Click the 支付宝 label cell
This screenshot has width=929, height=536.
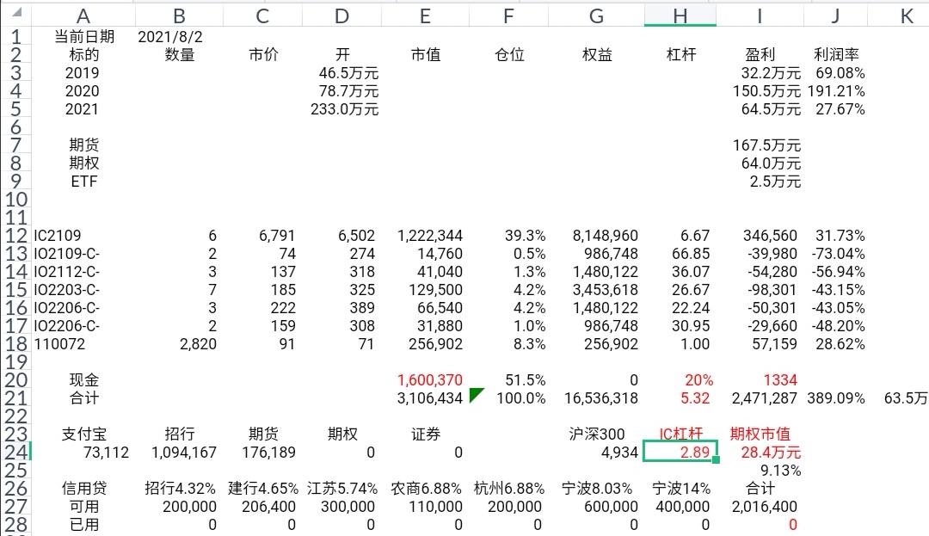(83, 434)
